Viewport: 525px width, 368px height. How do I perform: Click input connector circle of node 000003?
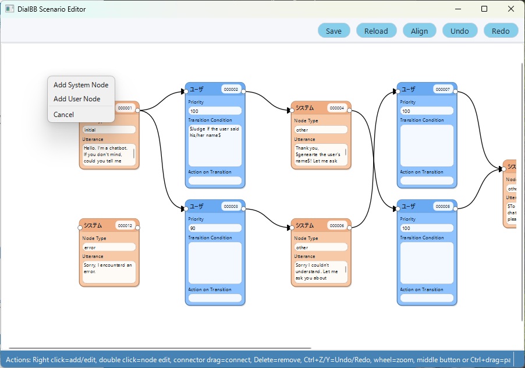[186, 208]
